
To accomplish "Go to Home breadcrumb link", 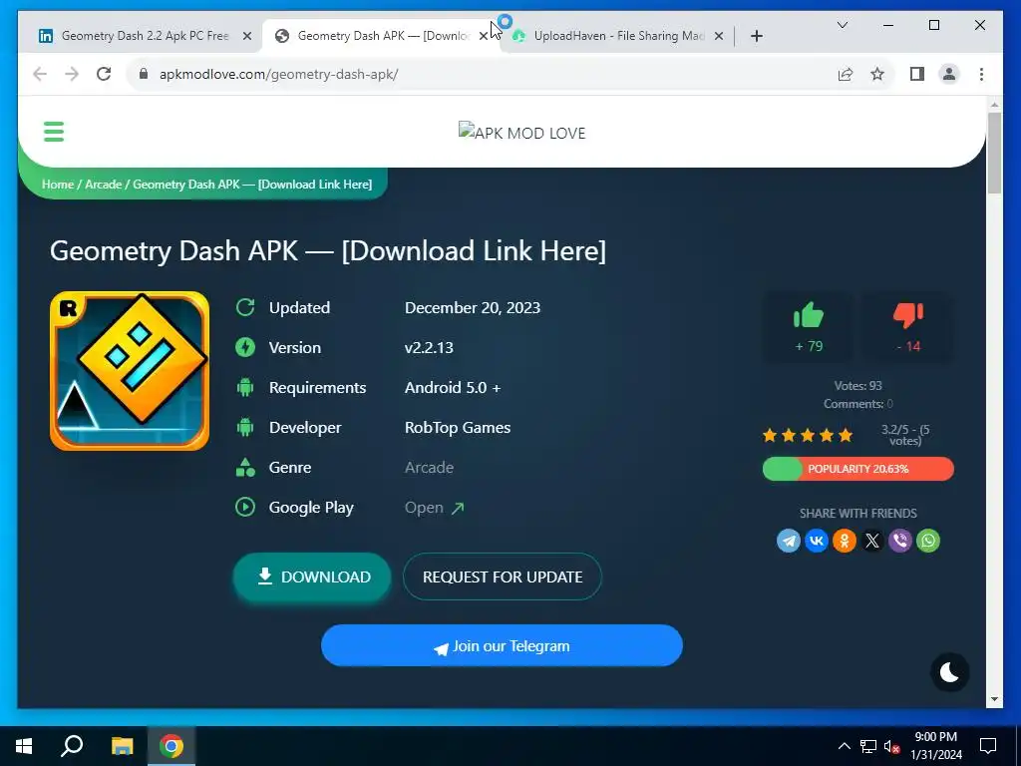I will (x=58, y=185).
